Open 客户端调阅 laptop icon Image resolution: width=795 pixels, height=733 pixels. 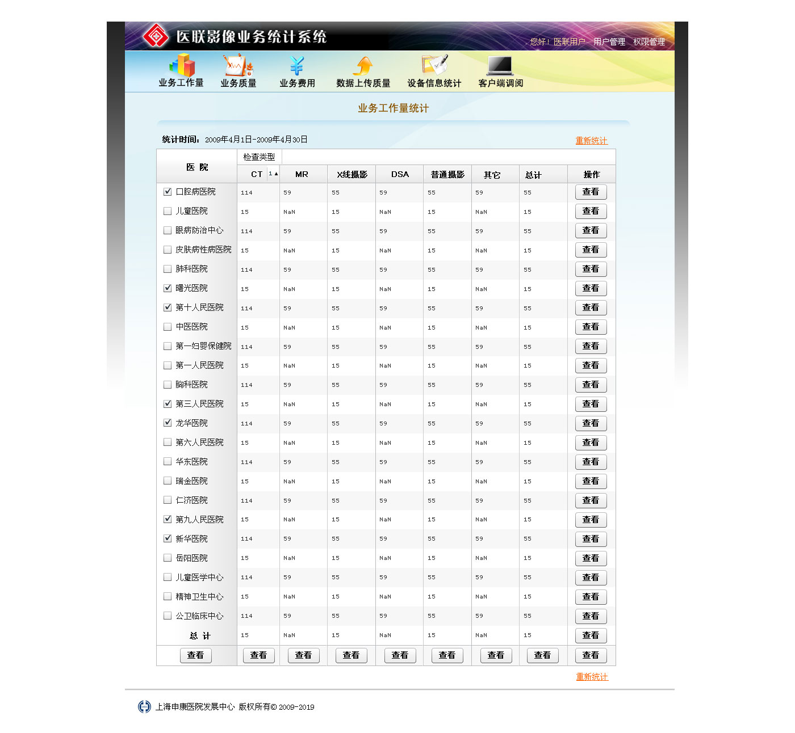500,66
